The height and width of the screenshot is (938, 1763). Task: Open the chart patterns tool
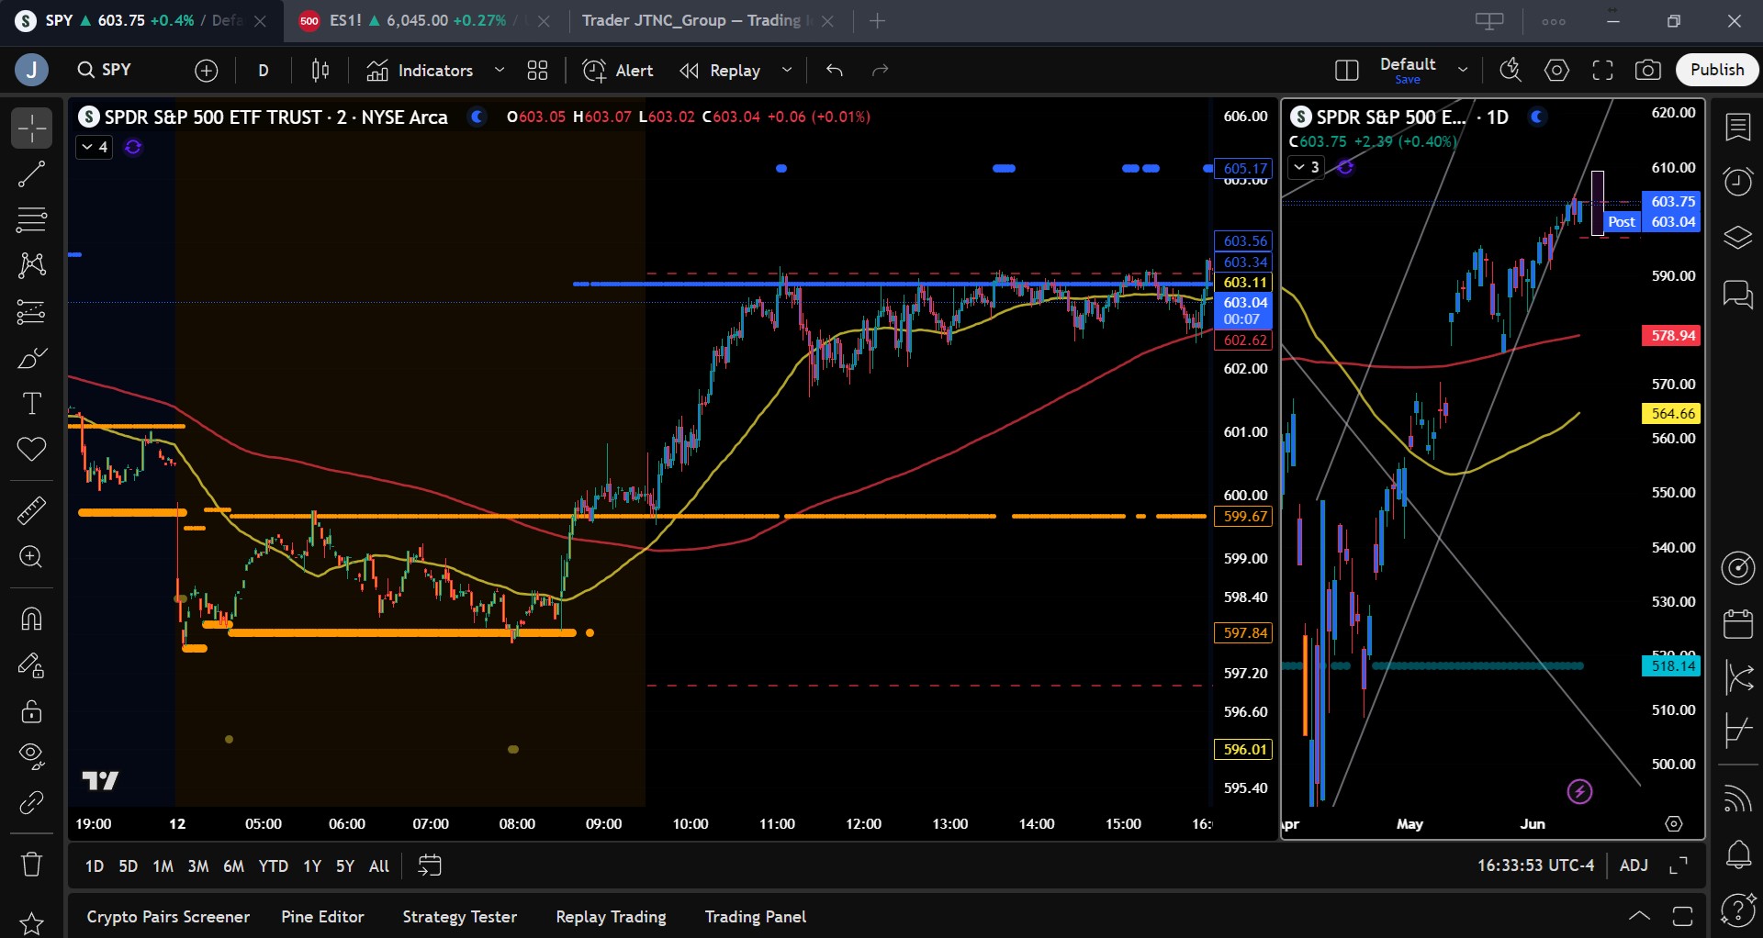[x=31, y=265]
